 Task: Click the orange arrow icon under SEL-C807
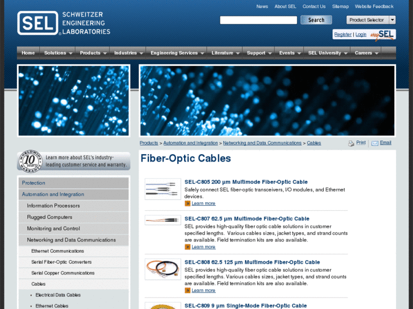click(x=187, y=247)
